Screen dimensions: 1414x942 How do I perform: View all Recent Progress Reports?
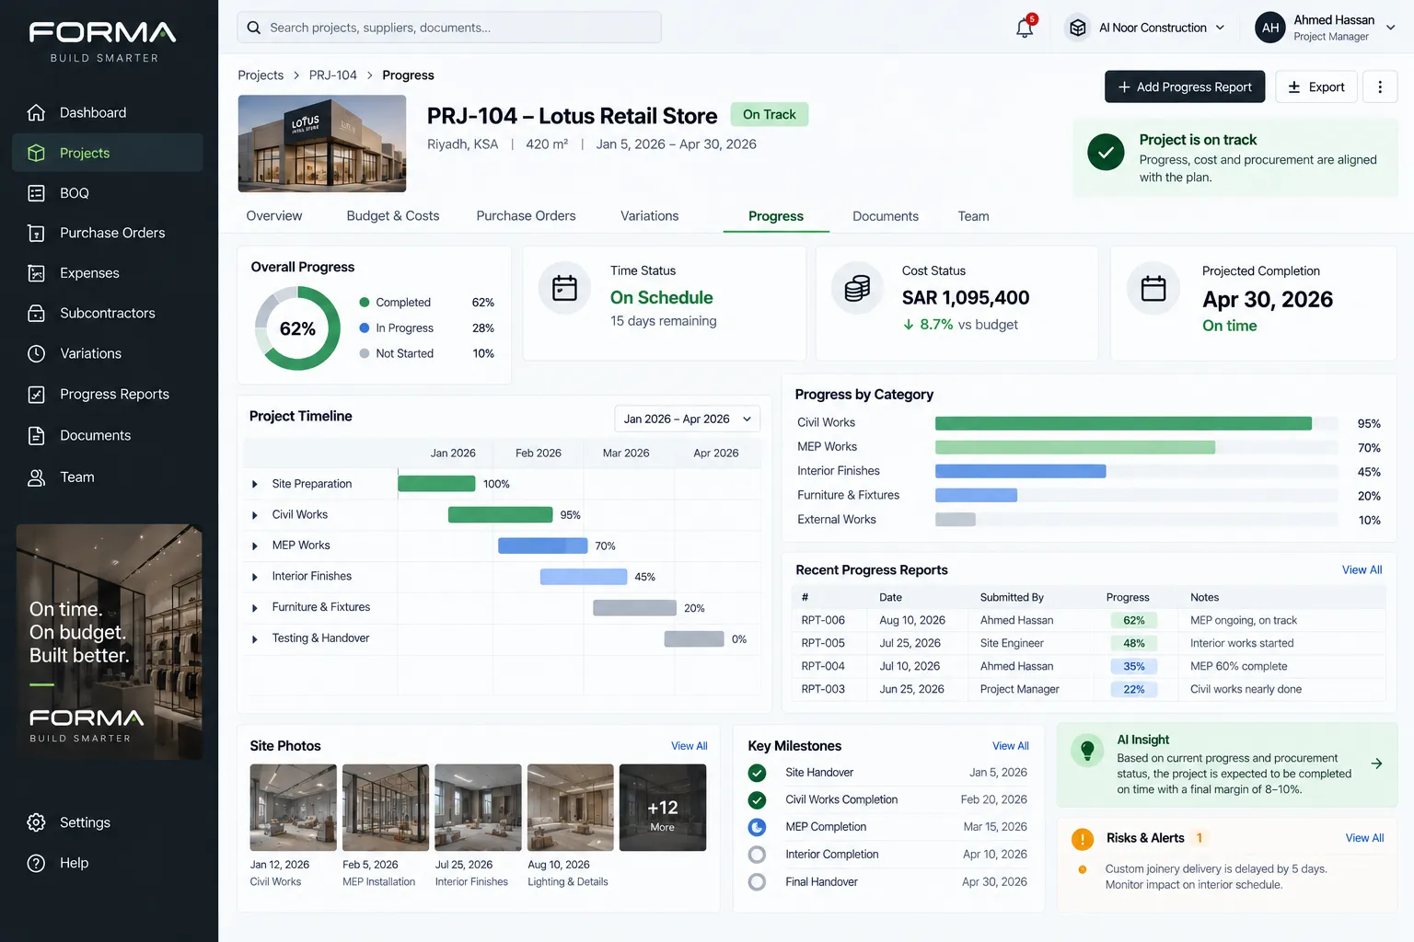1362,570
